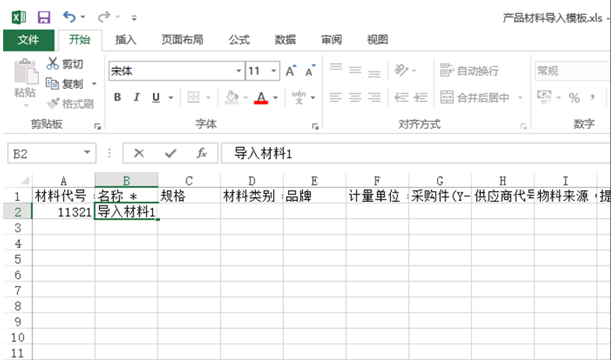611x360 pixels.
Task: Click Format Painter (格式刷) brush
Action: 53,104
